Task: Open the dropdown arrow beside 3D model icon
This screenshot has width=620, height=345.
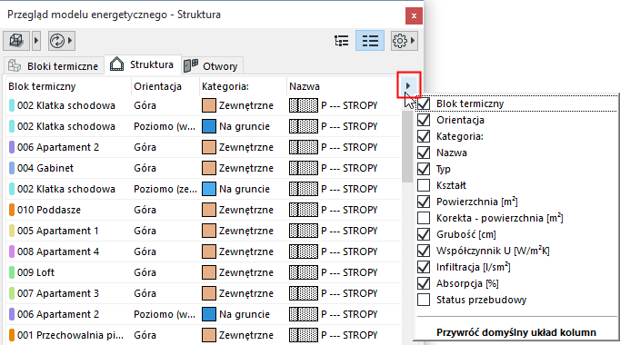Action: coord(36,41)
